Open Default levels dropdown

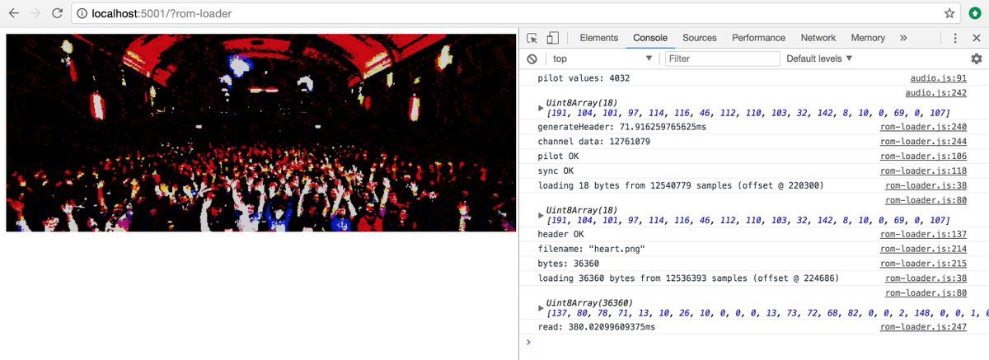point(819,59)
